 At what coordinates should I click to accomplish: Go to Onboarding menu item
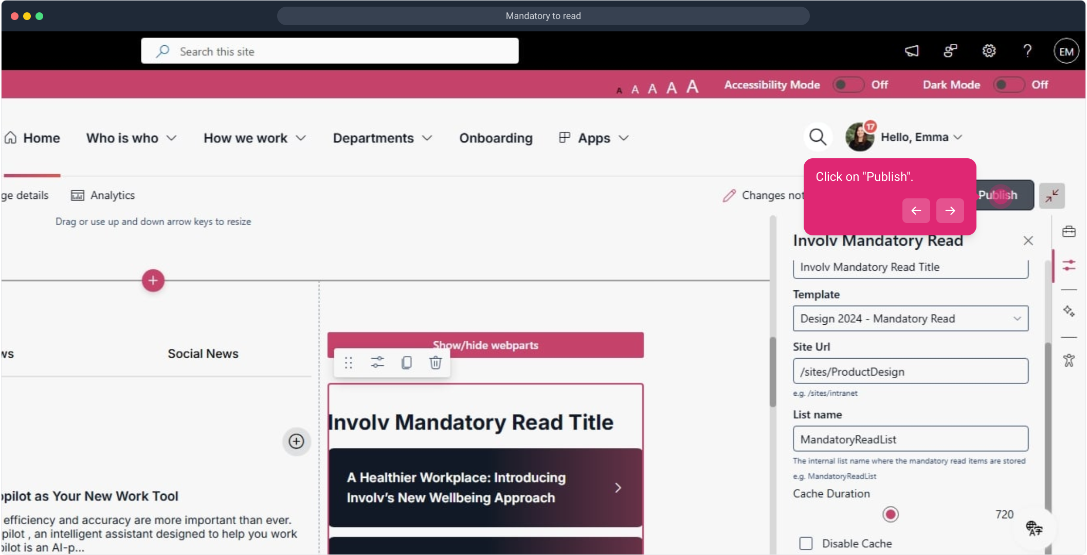496,138
